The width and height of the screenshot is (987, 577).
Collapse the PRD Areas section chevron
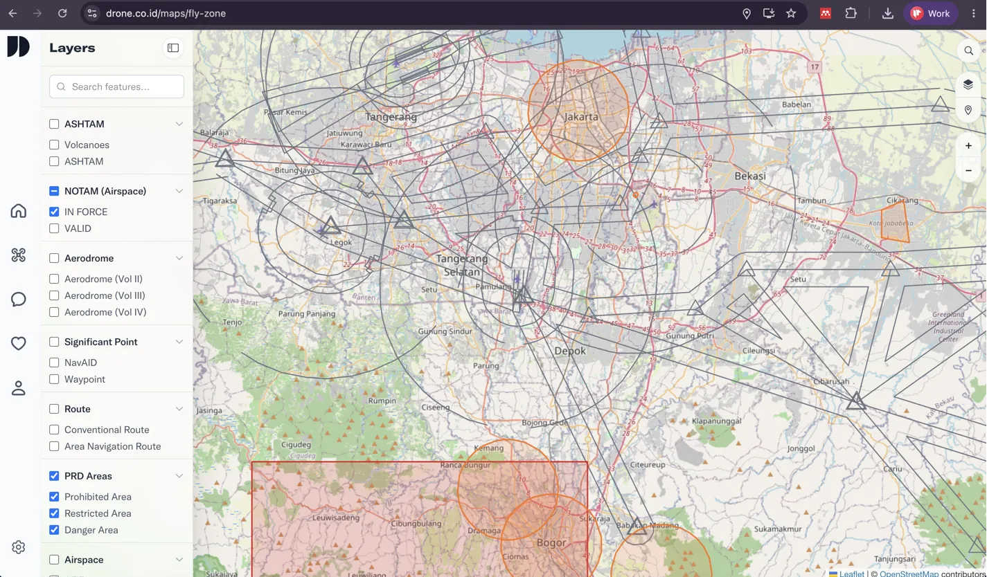click(179, 476)
